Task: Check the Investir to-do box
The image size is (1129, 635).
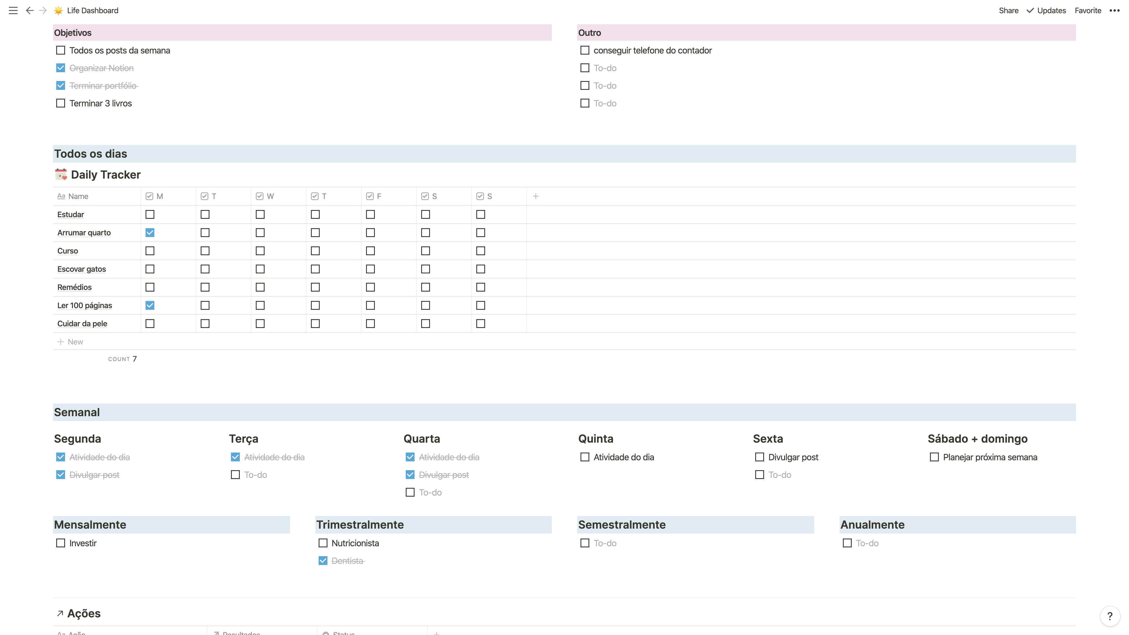Action: point(60,543)
